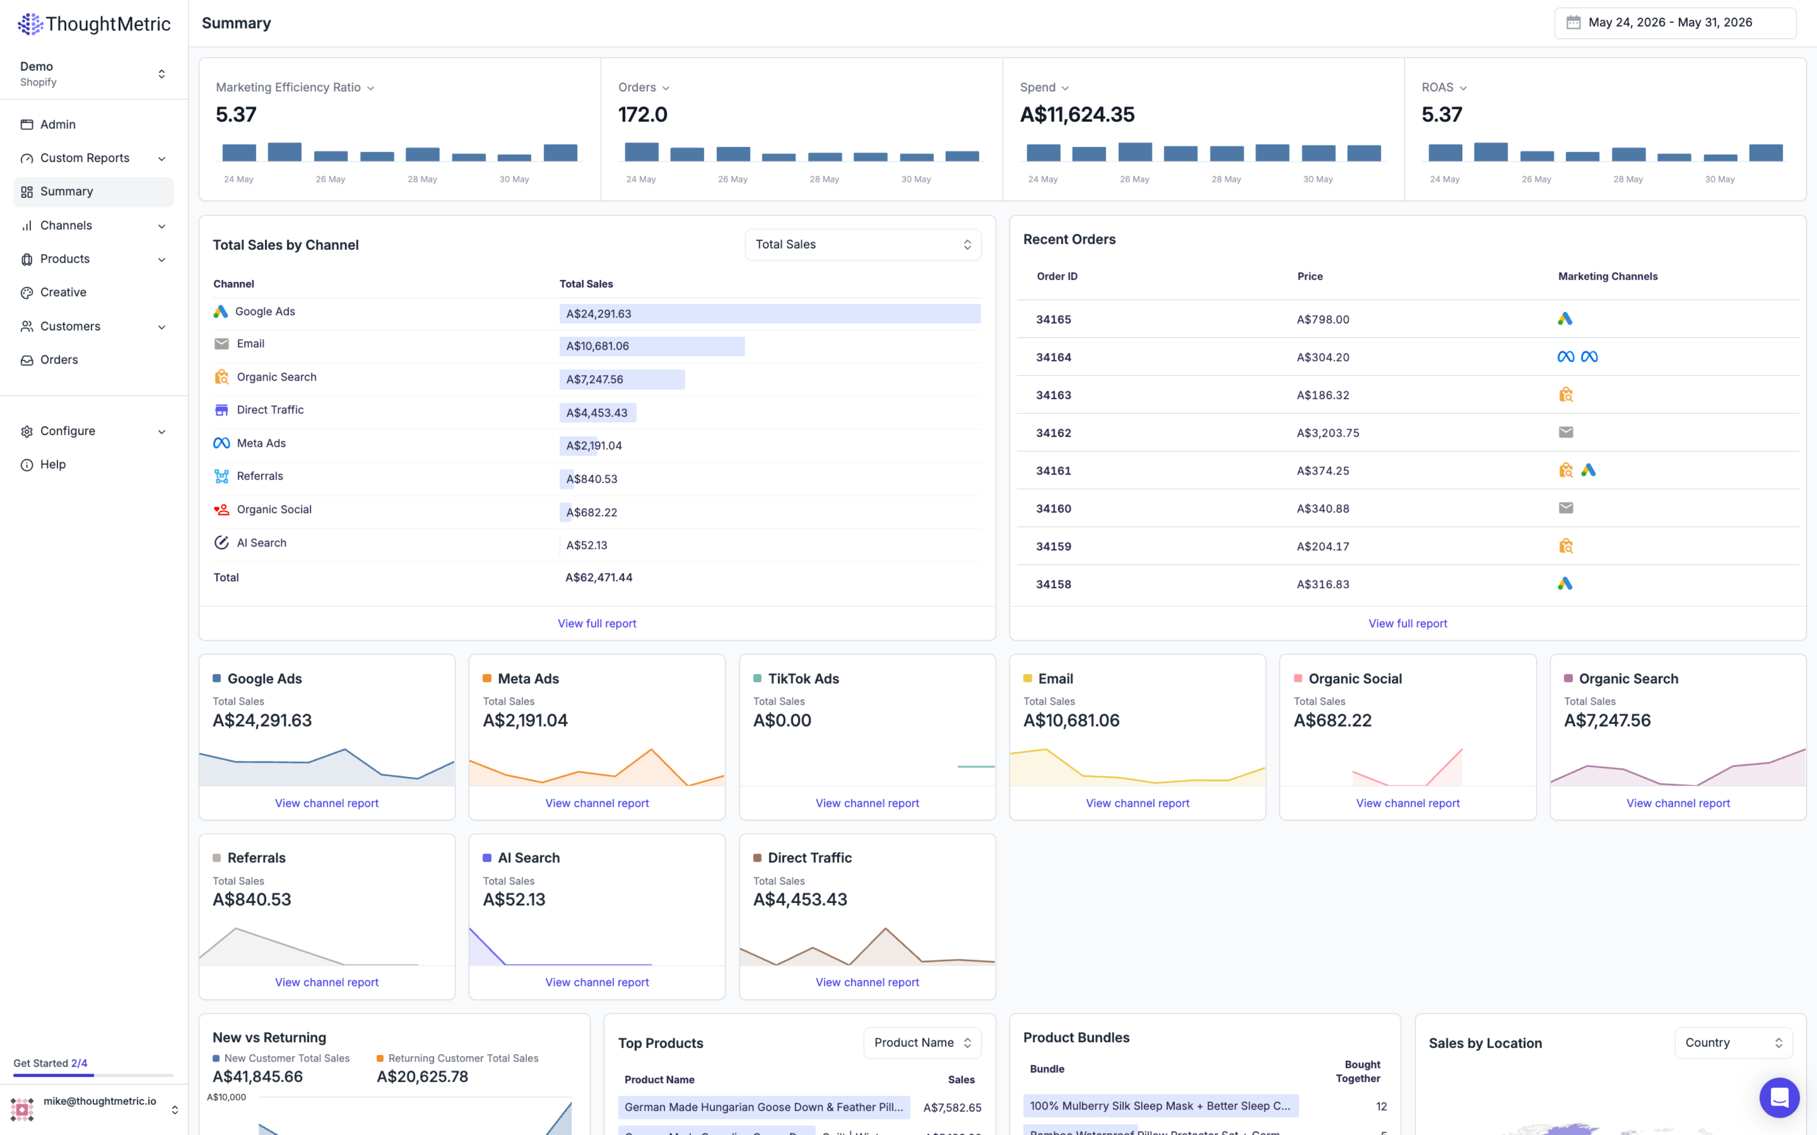Click Google Ads icon for order 34165
This screenshot has height=1135, width=1817.
(1565, 319)
